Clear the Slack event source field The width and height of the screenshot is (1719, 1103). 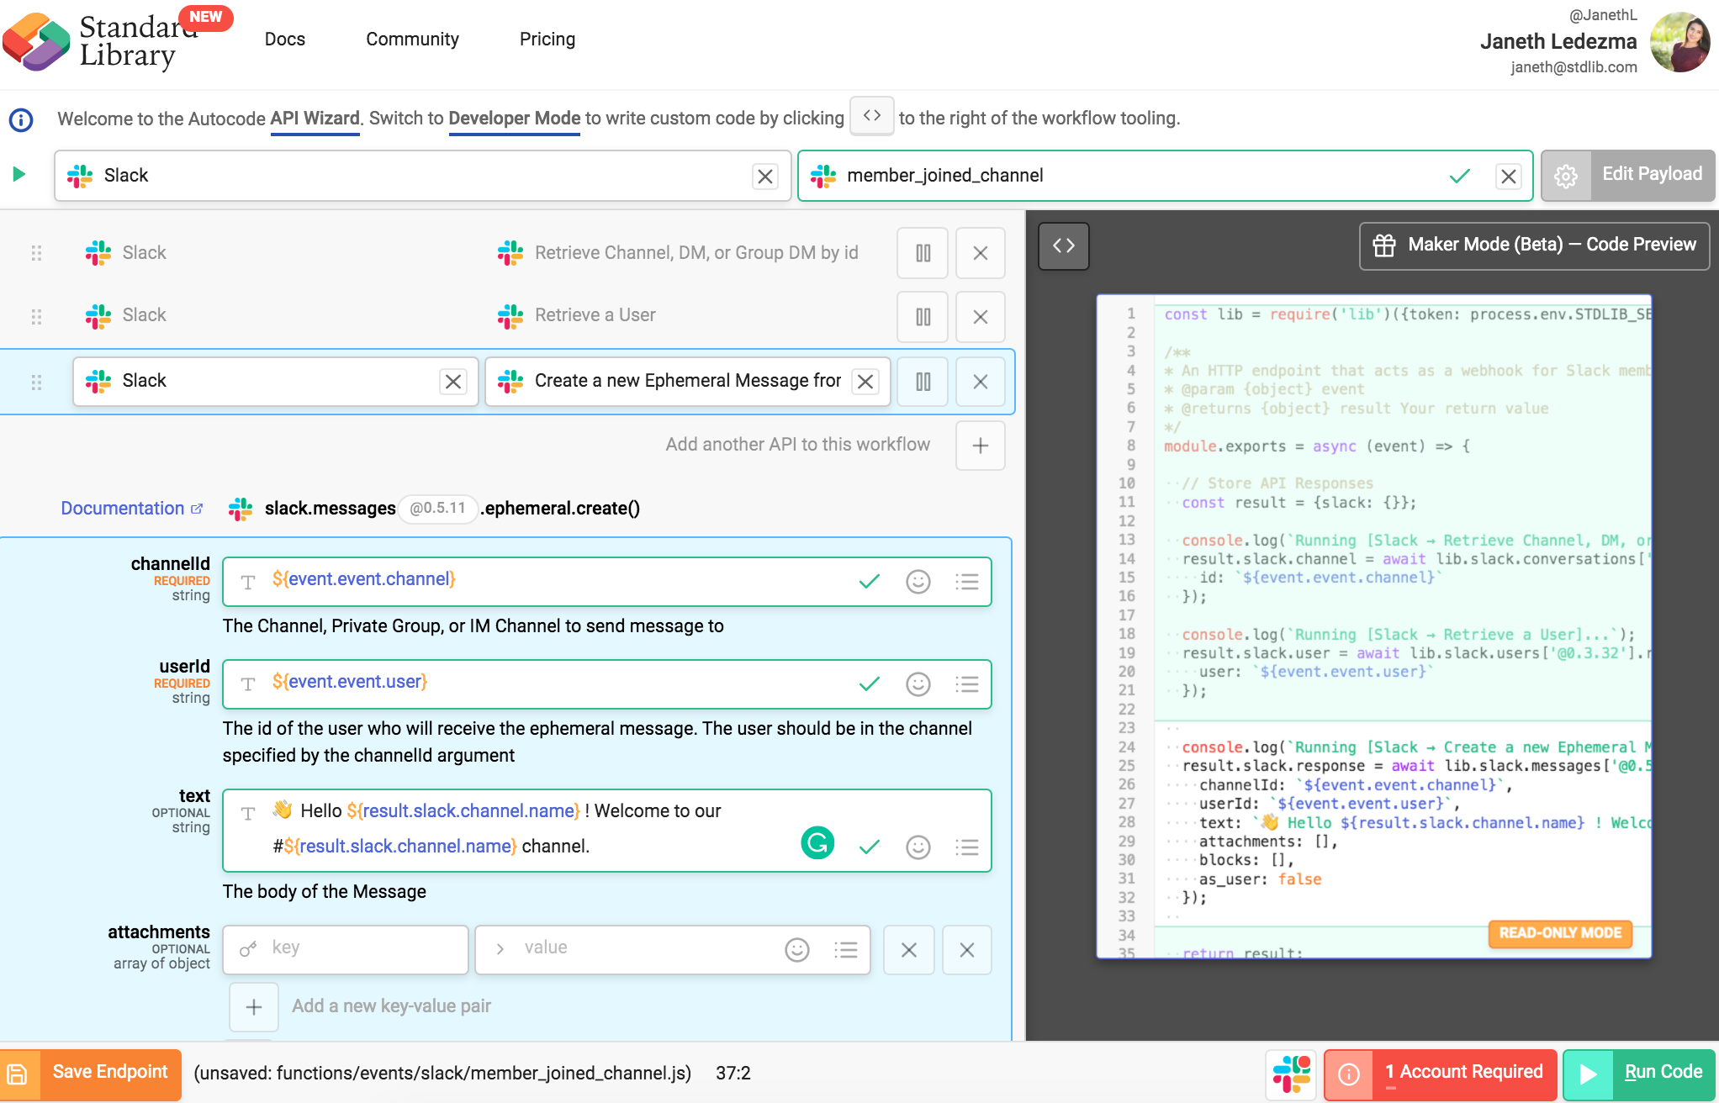(765, 177)
